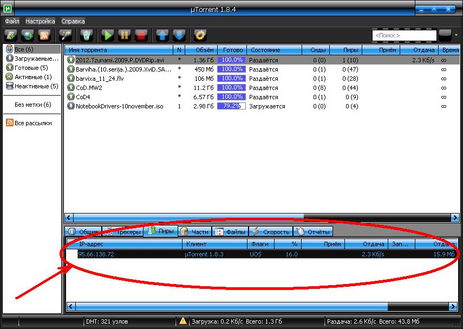Sort peers by Клиент column
The width and height of the screenshot is (463, 329).
pyautogui.click(x=215, y=244)
